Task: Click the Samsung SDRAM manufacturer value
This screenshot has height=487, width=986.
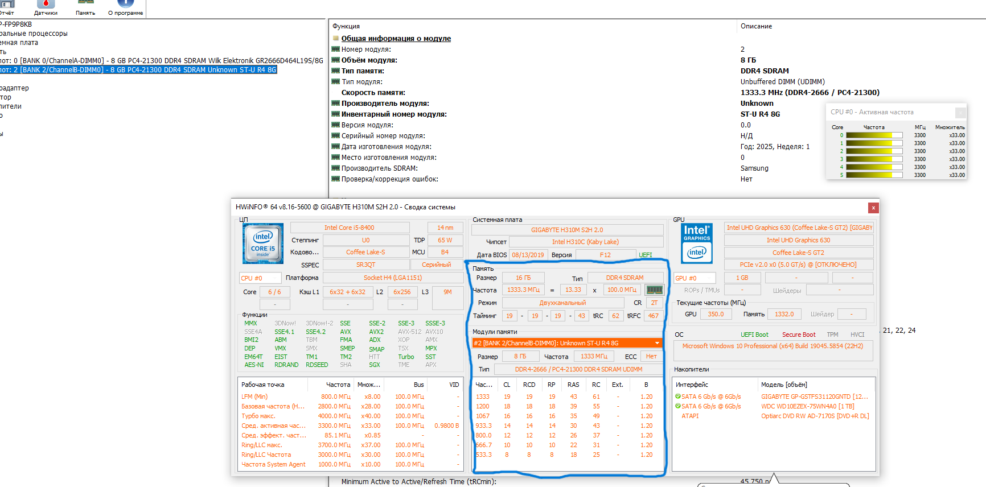Action: [754, 168]
